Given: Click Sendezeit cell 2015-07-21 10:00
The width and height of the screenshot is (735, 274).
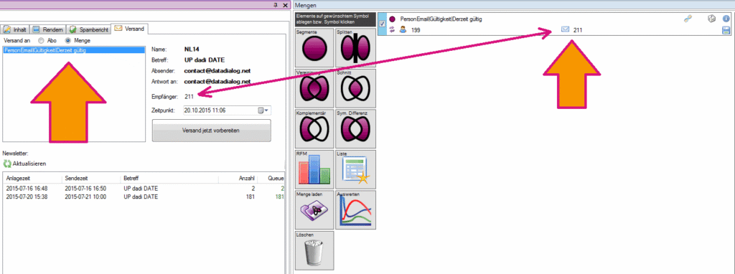Looking at the screenshot, I should pyautogui.click(x=85, y=197).
